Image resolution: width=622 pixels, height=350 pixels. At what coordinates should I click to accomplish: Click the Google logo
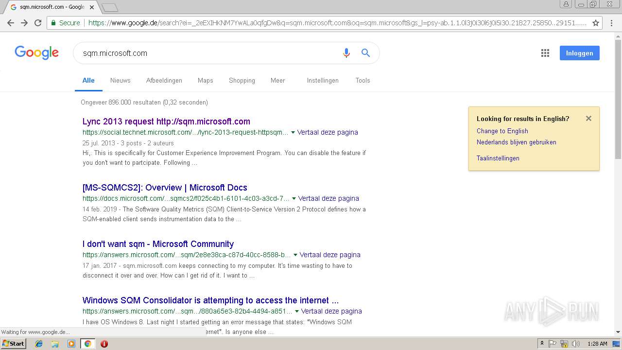coord(37,52)
